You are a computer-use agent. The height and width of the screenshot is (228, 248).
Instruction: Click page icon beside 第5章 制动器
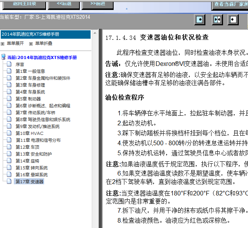click(x=9, y=98)
